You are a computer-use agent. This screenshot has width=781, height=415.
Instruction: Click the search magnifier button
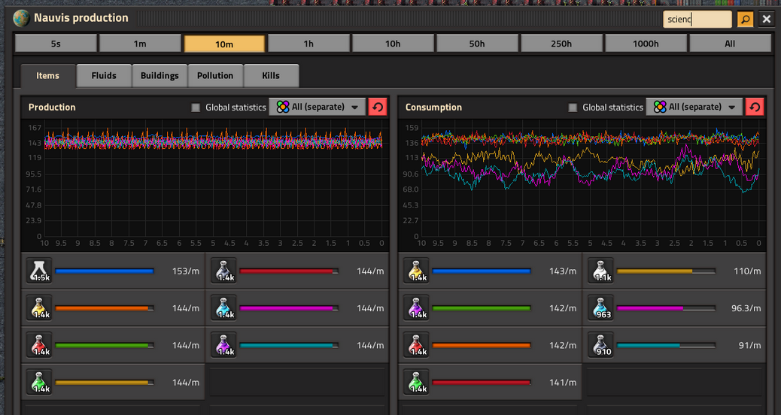click(x=745, y=20)
